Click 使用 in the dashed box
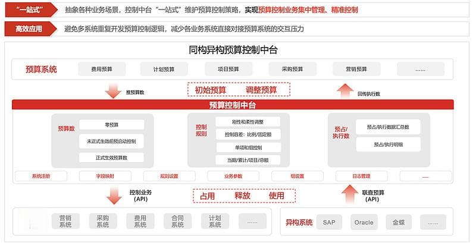This screenshot has width=476, height=246. tap(276, 195)
